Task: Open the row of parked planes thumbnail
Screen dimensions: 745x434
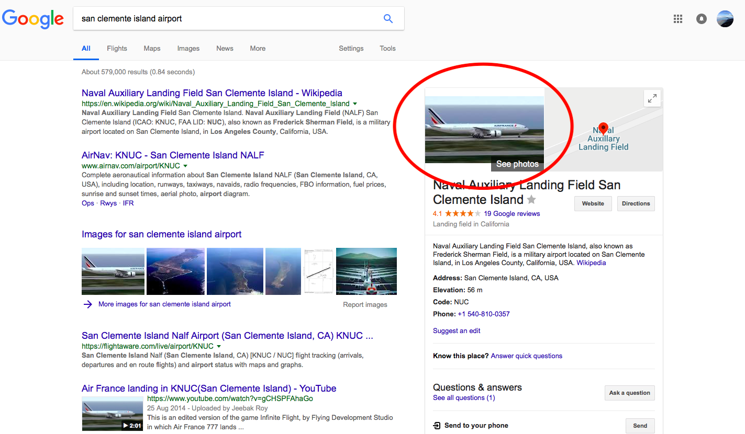Action: click(366, 271)
